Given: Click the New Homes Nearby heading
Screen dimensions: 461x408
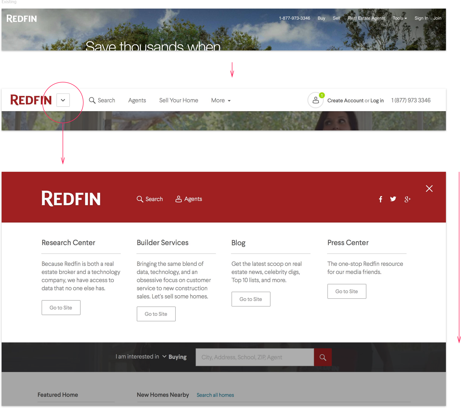Looking at the screenshot, I should click(x=163, y=395).
